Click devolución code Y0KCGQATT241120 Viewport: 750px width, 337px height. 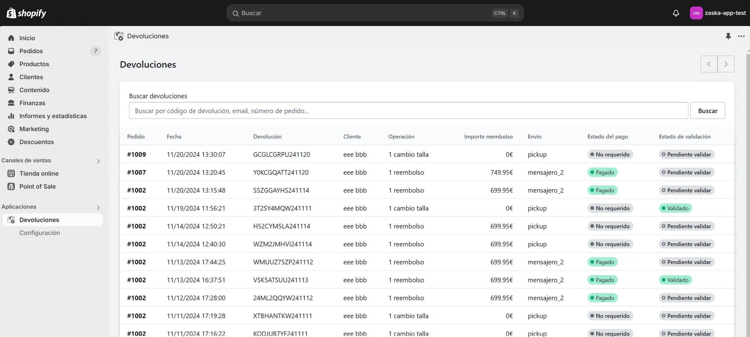pos(281,172)
